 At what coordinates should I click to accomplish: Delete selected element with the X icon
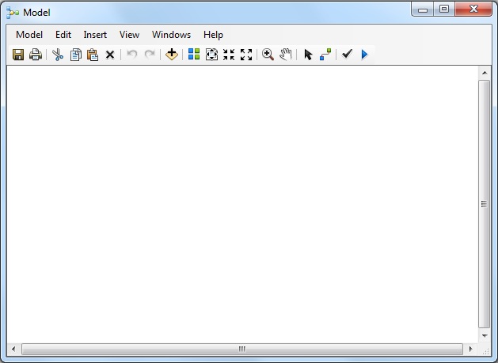(x=110, y=55)
